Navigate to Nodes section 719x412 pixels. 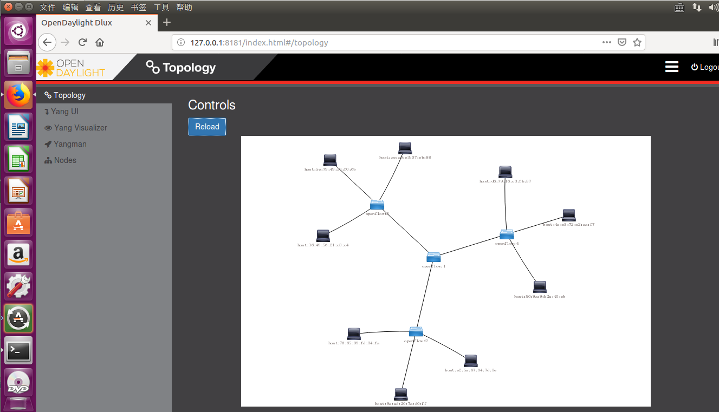[65, 160]
